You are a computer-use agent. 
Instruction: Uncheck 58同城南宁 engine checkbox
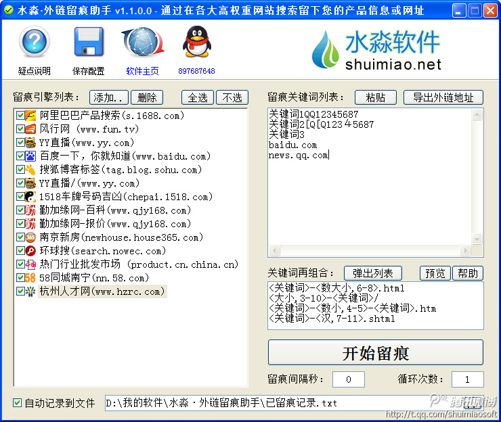tap(20, 278)
